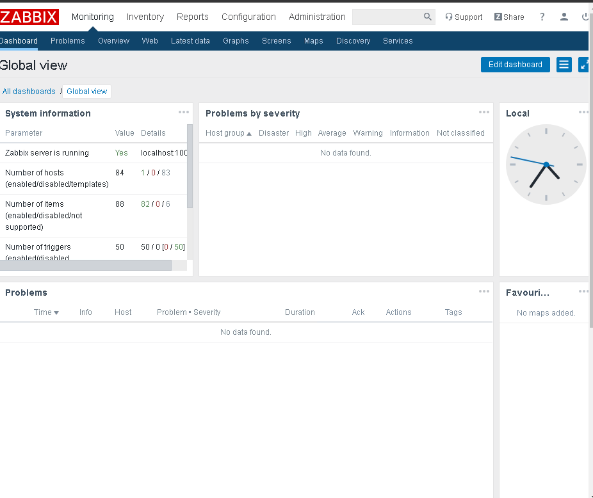Open the Support headset link
Screen dimensions: 593x498
pos(464,17)
